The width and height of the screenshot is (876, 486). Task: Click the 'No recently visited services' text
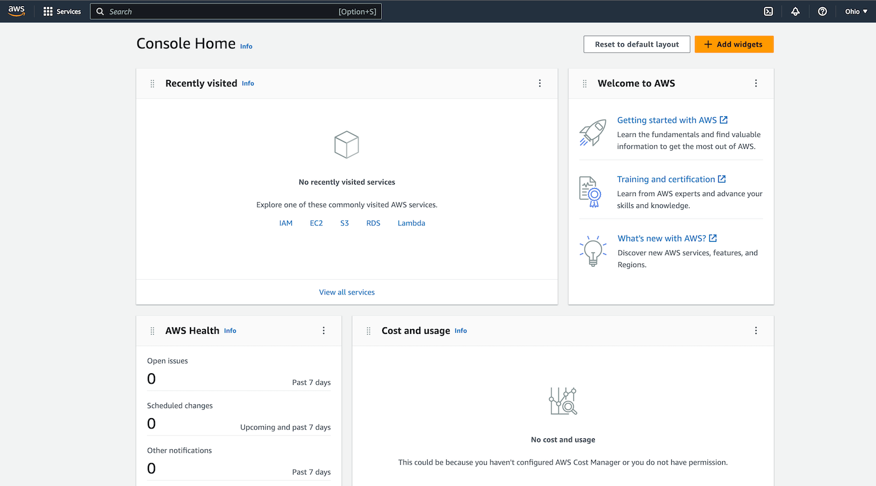pos(347,182)
